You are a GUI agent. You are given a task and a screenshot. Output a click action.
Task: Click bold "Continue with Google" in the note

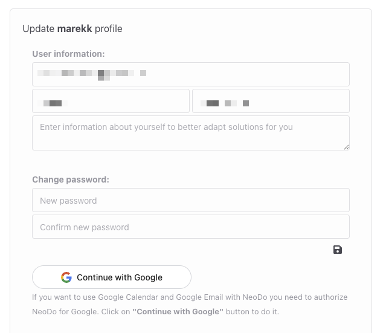coord(178,312)
